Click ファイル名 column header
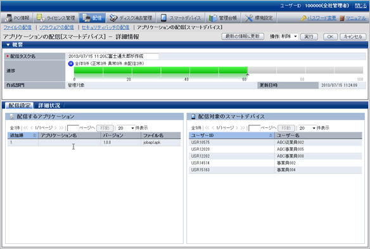This screenshot has width=370, height=249. coord(161,135)
